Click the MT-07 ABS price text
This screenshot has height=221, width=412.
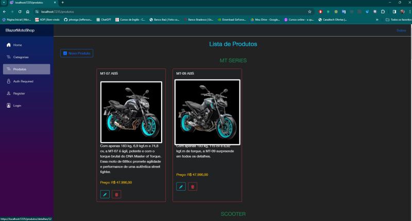[116, 182]
